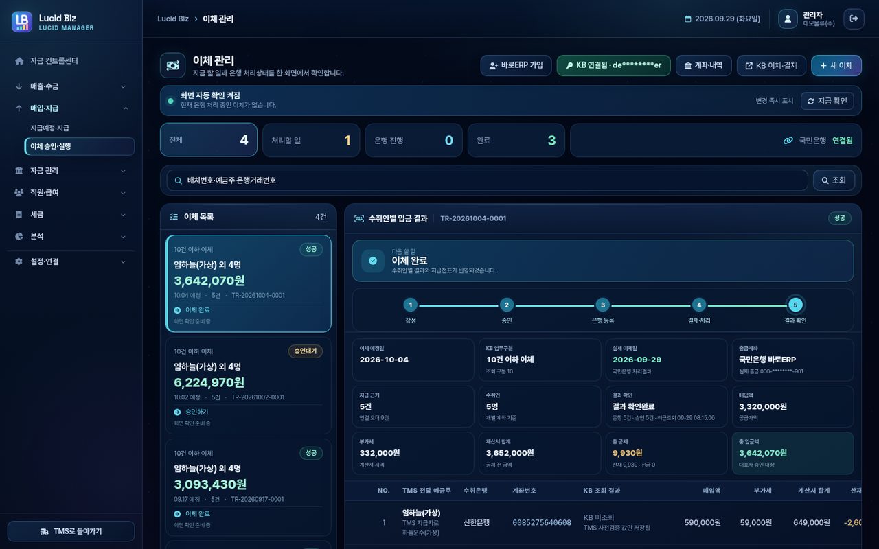Click the 이체 관리 page header icon
The image size is (879, 549).
click(172, 65)
